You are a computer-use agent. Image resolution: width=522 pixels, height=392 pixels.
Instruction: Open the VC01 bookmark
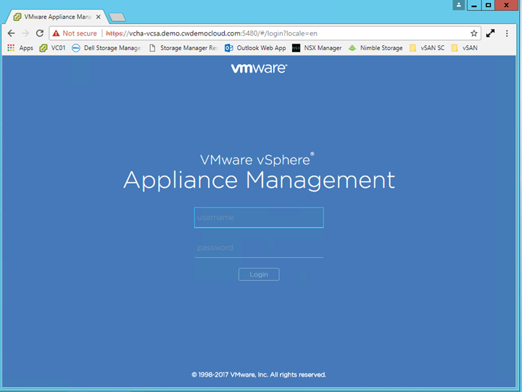pyautogui.click(x=52, y=48)
